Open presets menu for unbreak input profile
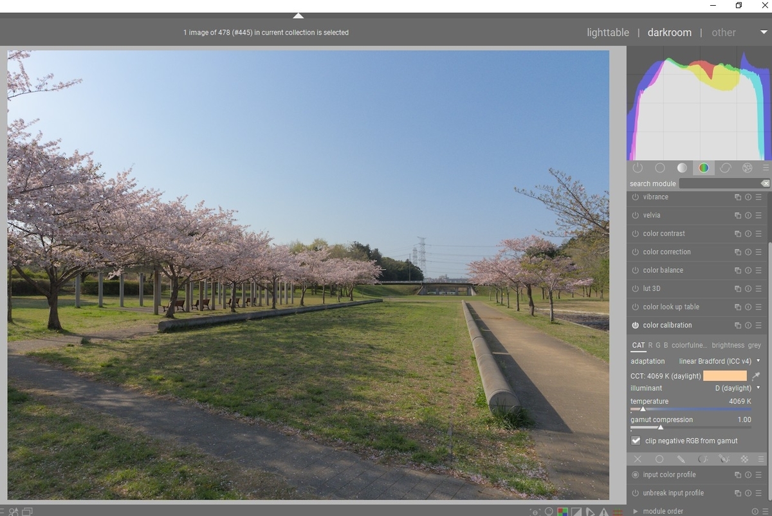This screenshot has height=516, width=772. coord(758,493)
